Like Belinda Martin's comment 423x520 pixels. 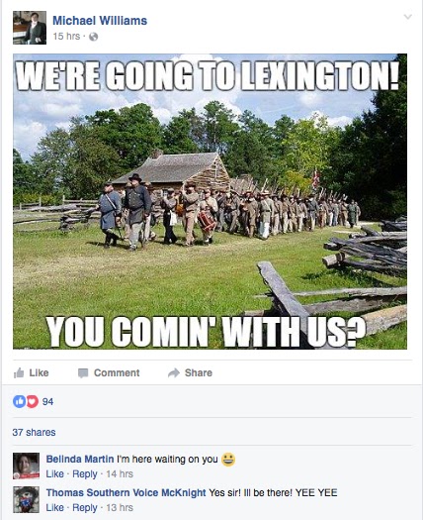54,473
